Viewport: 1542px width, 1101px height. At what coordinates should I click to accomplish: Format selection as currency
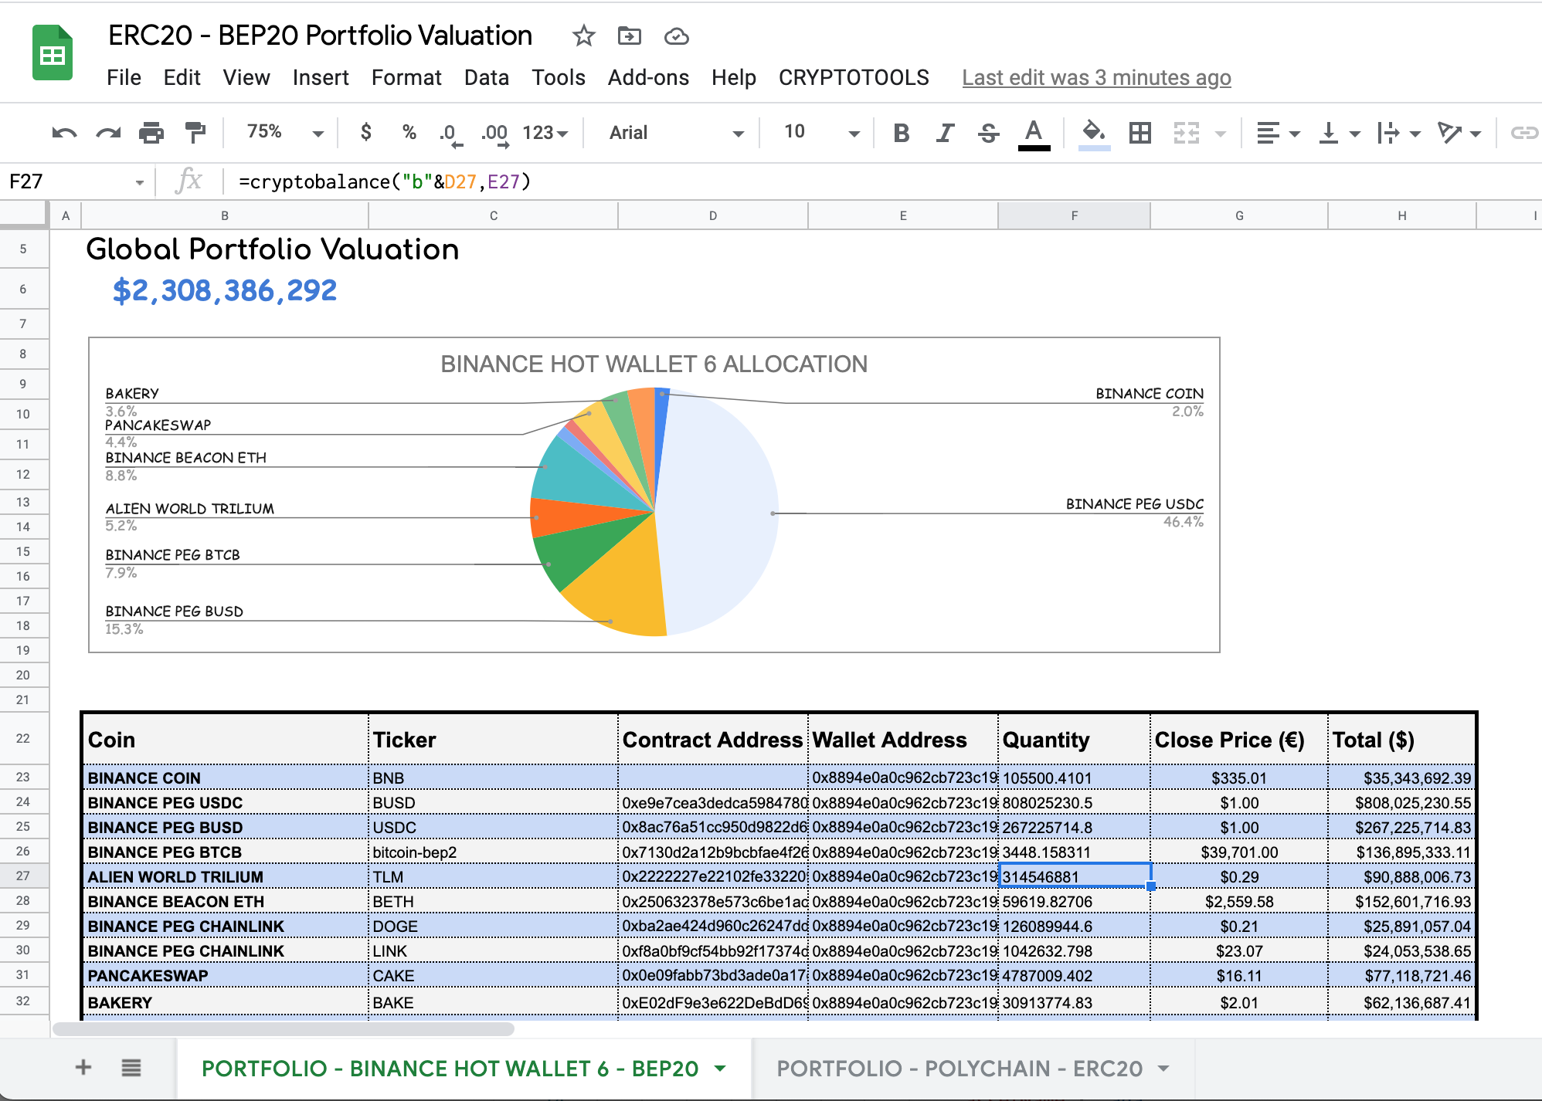[x=365, y=132]
